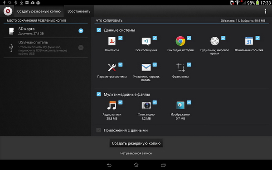Image resolution: width=272 pixels, height=170 pixels.
Task: Select the SD-карта radio button
Action: click(x=81, y=31)
